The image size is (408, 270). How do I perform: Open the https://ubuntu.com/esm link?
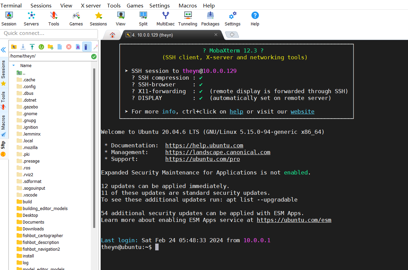(294, 220)
